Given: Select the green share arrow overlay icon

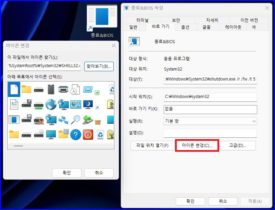Looking at the screenshot, I should pyautogui.click(x=97, y=92).
